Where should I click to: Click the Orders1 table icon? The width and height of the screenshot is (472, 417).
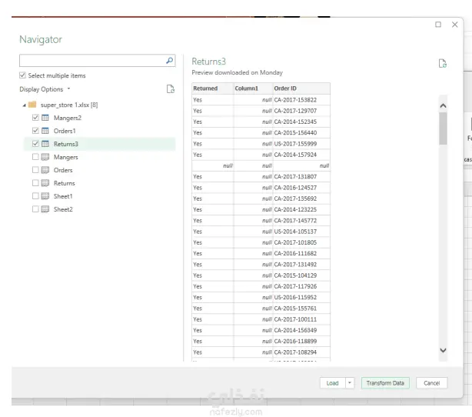point(45,131)
